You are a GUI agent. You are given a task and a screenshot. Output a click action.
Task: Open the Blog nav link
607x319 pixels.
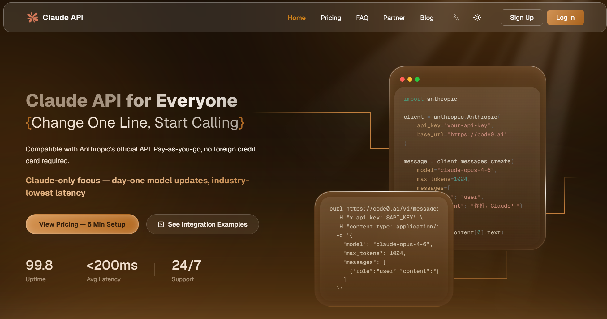(427, 18)
